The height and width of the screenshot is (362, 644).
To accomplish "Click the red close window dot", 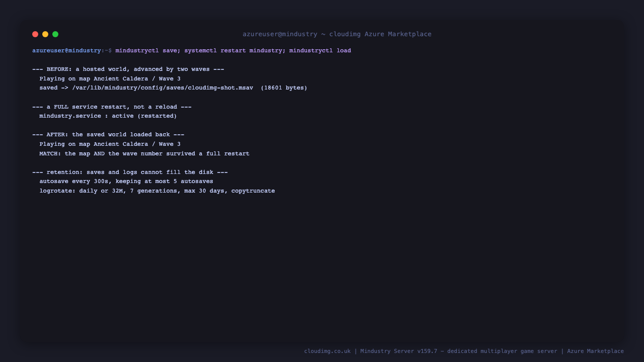I will [35, 34].
